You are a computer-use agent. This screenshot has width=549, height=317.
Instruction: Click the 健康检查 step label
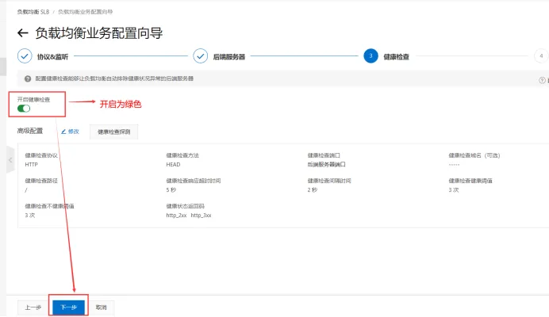(x=397, y=57)
